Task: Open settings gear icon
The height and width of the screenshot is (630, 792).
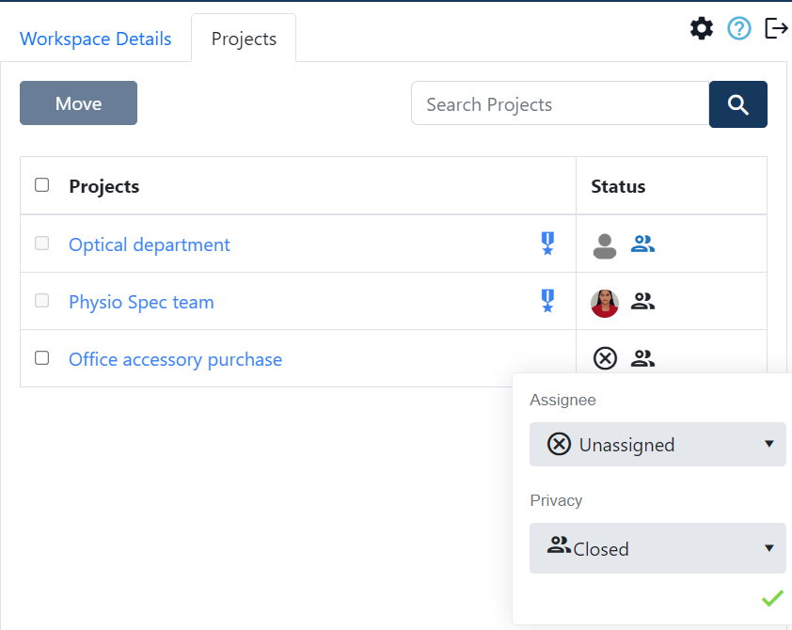Action: coord(702,29)
